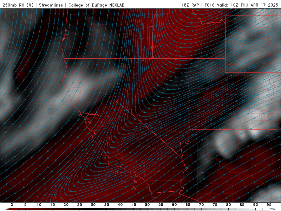Viewport: 281px width, 211px height.
Task: Select the 30 value on the color scale
Action: pos(93,205)
